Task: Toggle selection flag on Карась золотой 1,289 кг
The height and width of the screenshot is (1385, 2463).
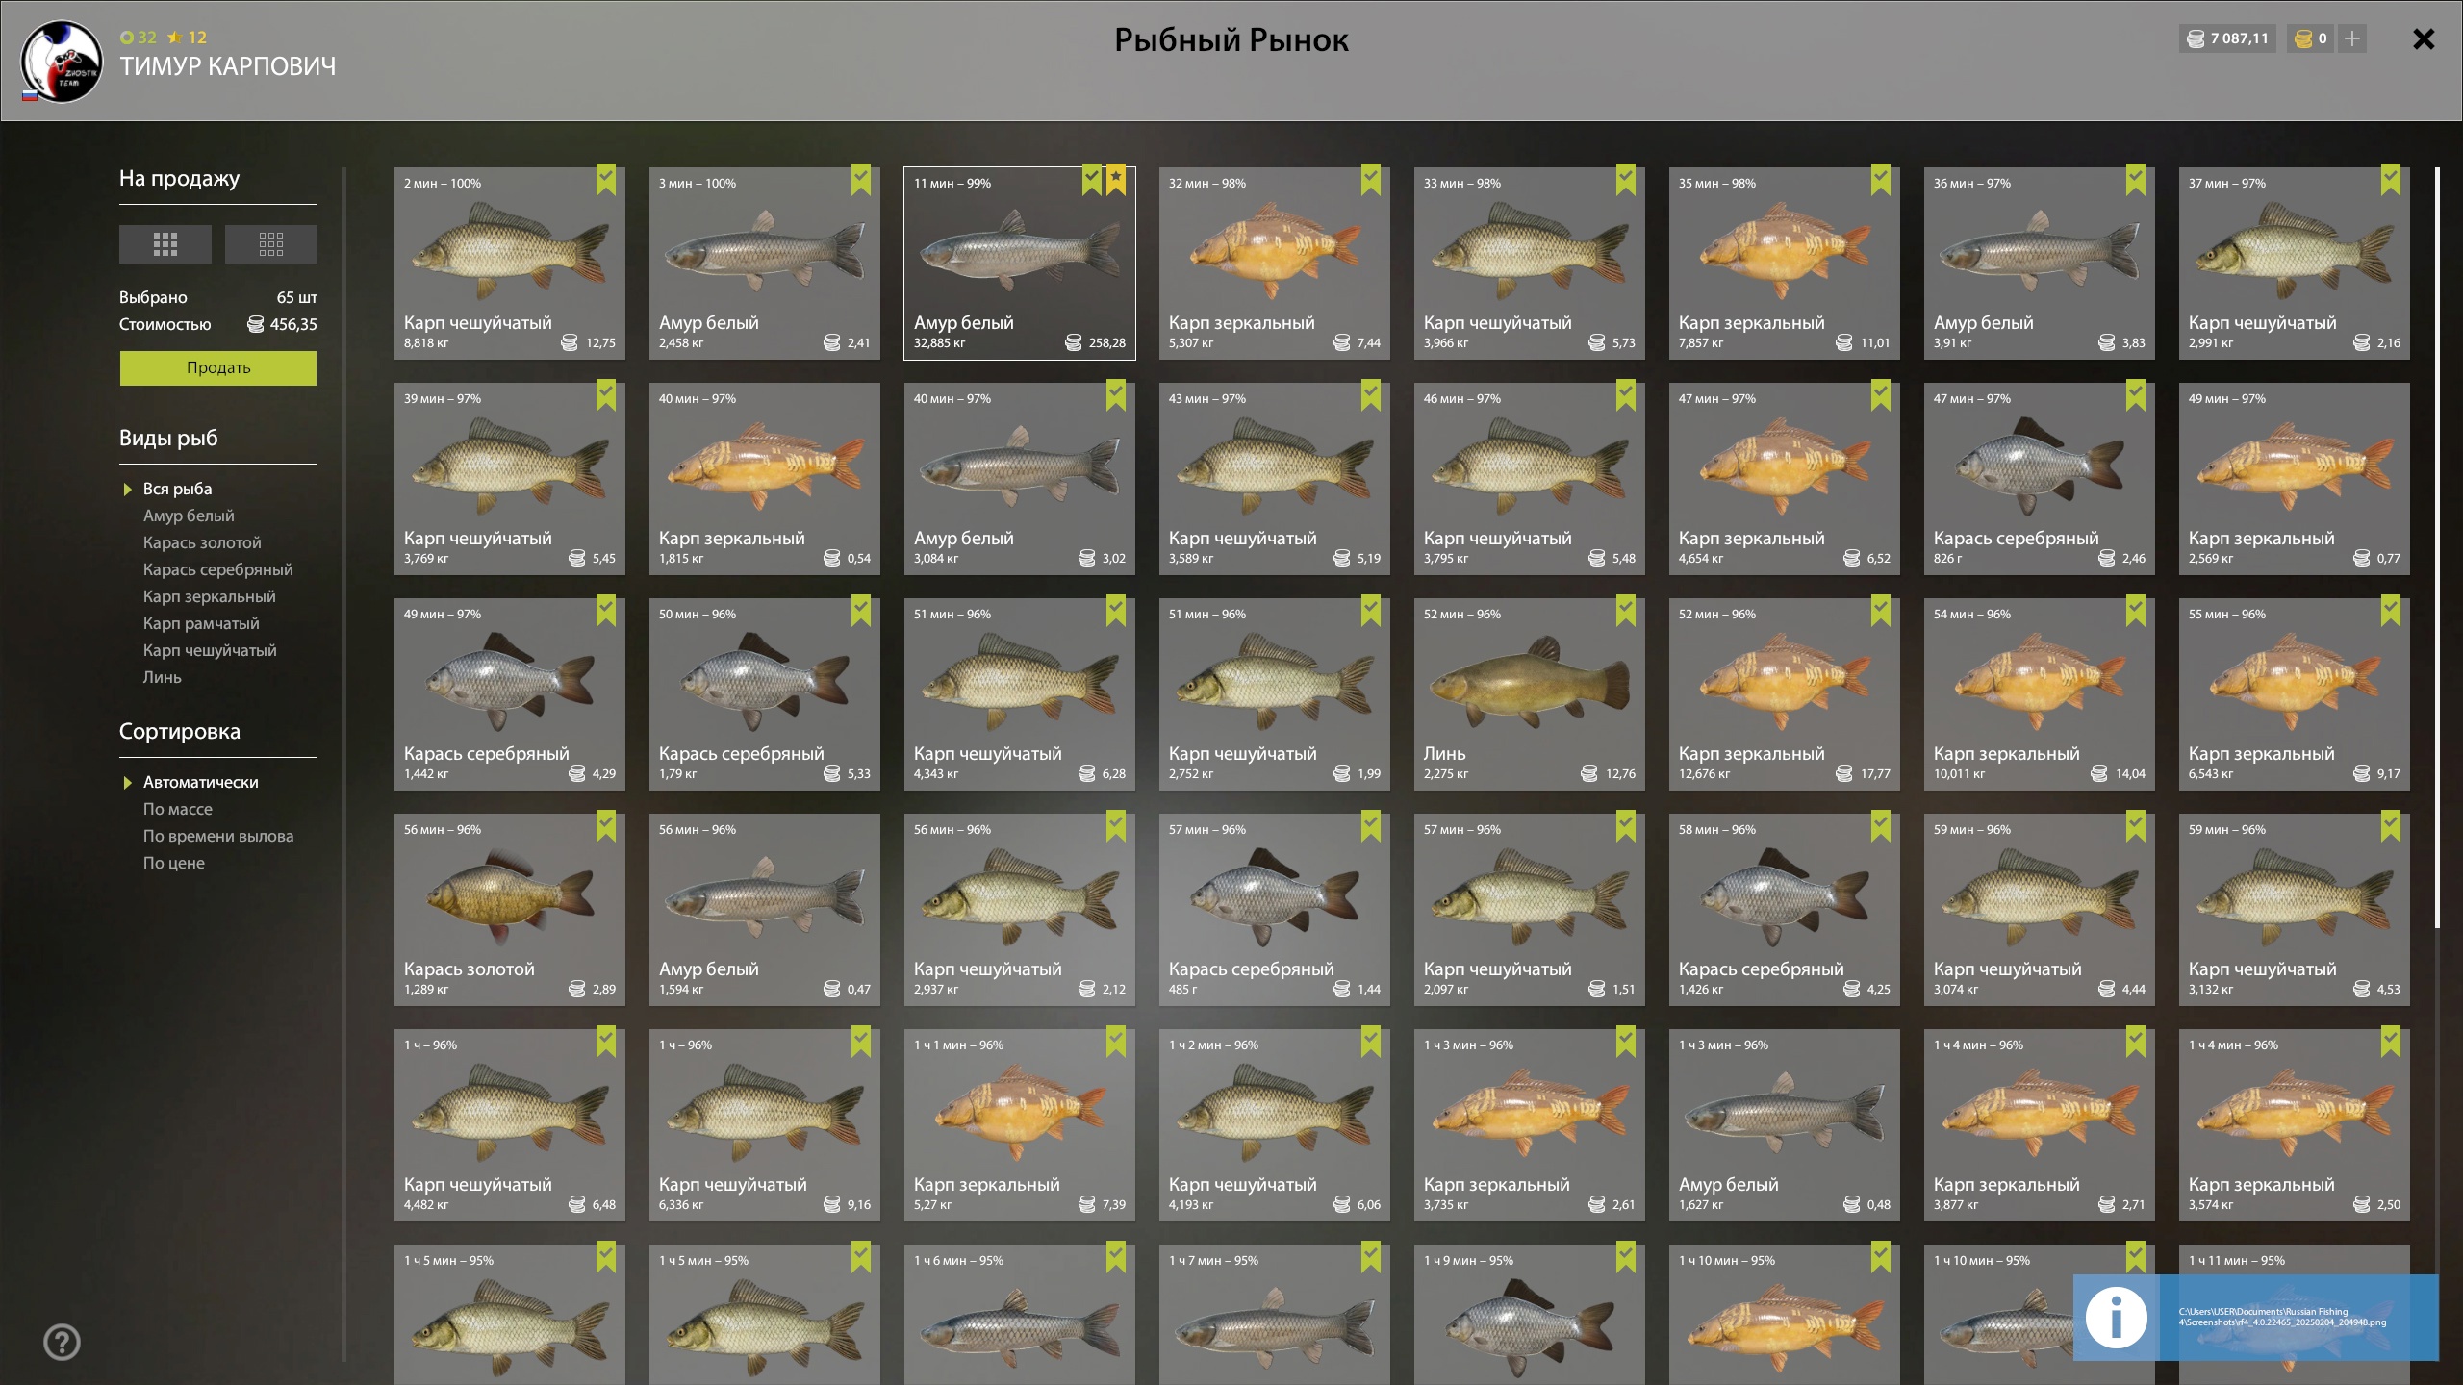Action: (606, 825)
